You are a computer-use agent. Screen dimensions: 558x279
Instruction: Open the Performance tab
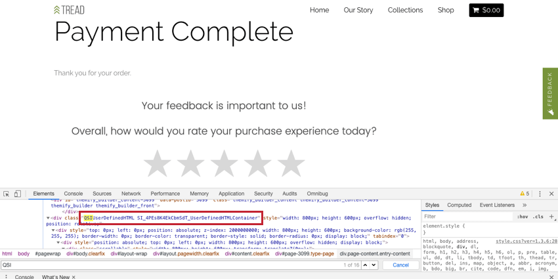(x=165, y=194)
